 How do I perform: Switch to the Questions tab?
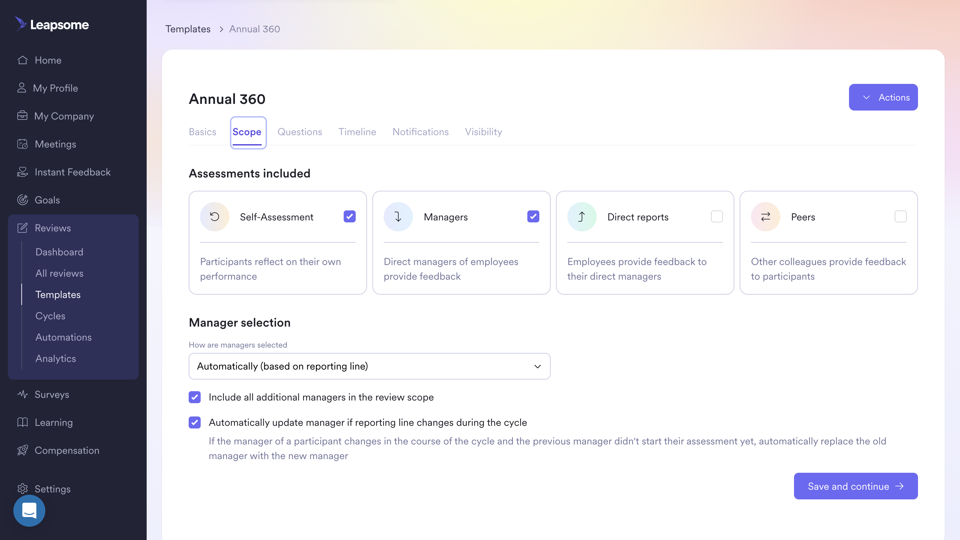pyautogui.click(x=300, y=132)
